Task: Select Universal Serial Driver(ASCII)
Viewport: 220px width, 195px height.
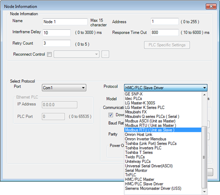Action: click(163, 166)
